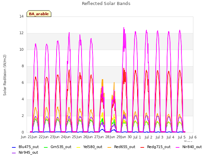The width and height of the screenshot is (213, 159).
Task: Click the Jun 22 x-axis tick label
Action: (x=37, y=137)
